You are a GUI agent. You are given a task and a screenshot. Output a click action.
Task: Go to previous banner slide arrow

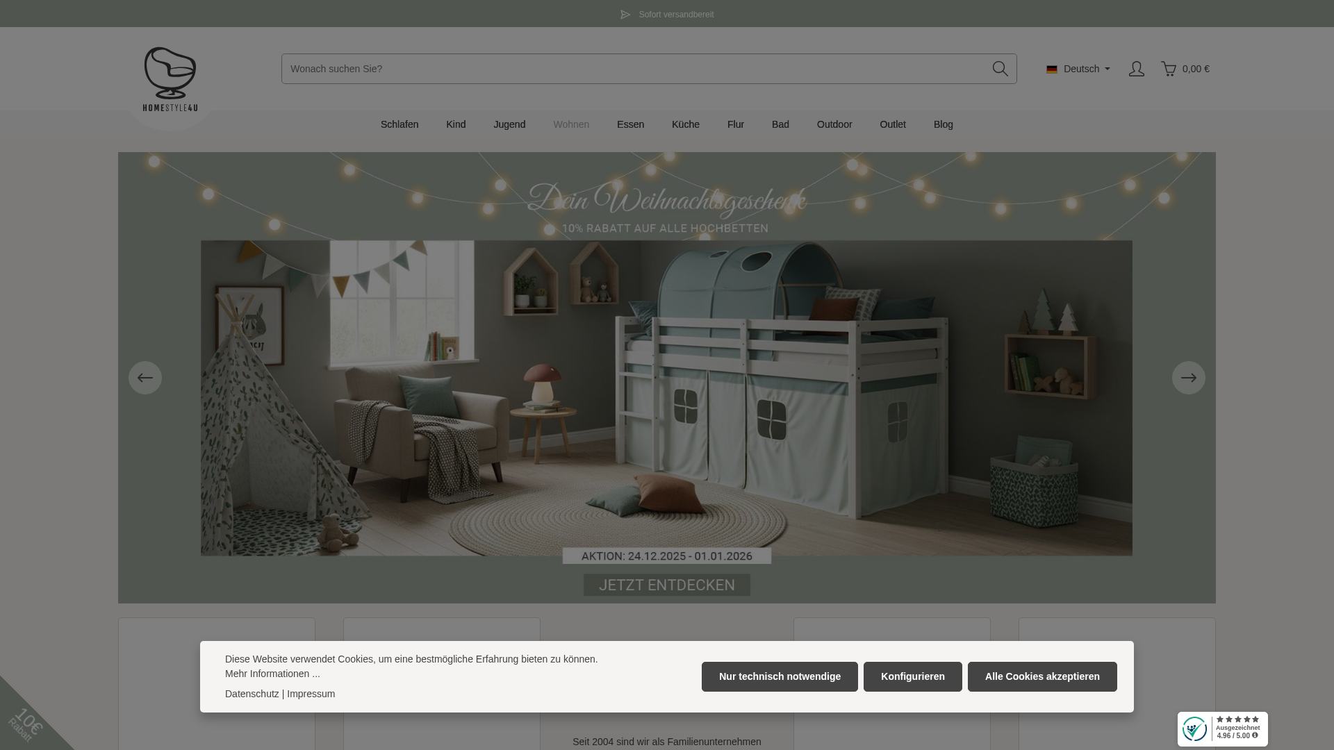point(145,378)
